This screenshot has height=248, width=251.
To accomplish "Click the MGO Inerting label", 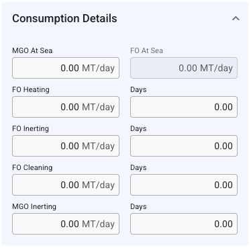I will coord(34,206).
